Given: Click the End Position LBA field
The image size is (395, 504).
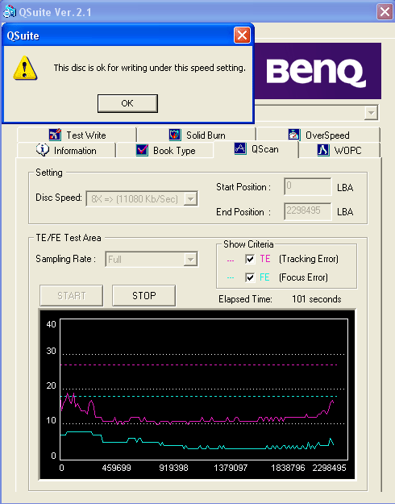Looking at the screenshot, I should (308, 211).
